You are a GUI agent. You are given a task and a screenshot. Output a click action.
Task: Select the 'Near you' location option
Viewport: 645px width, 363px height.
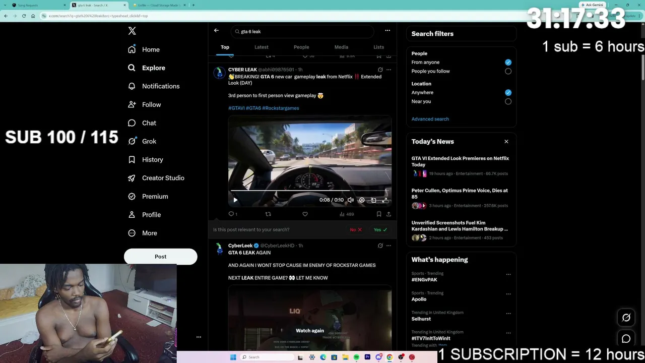[508, 101]
